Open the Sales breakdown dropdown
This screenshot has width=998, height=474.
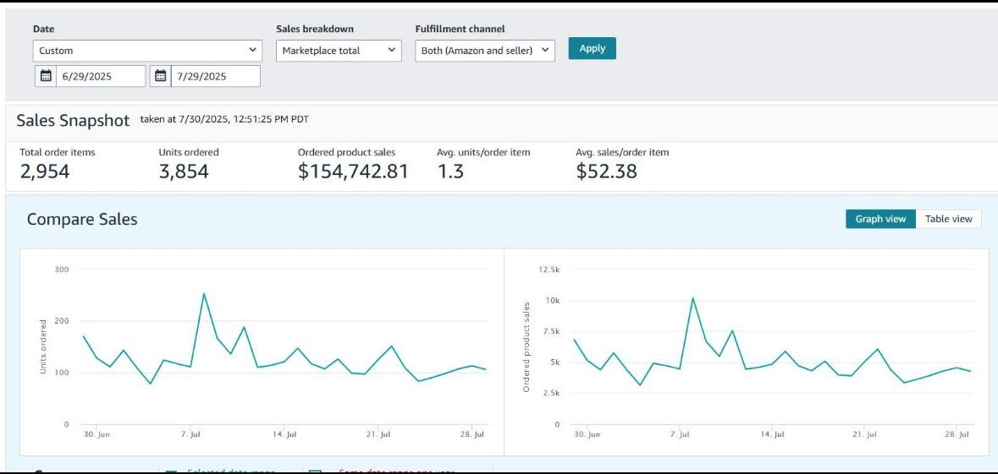[x=339, y=51]
